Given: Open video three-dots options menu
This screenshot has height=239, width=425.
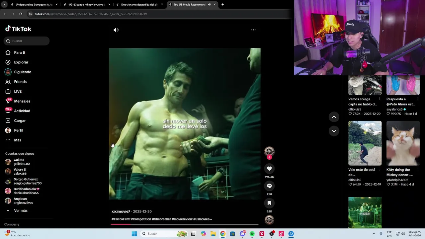Looking at the screenshot, I should pos(253,30).
